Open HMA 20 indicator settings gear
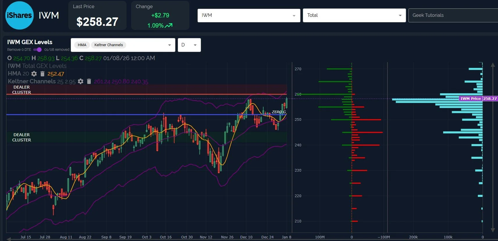 pos(34,74)
